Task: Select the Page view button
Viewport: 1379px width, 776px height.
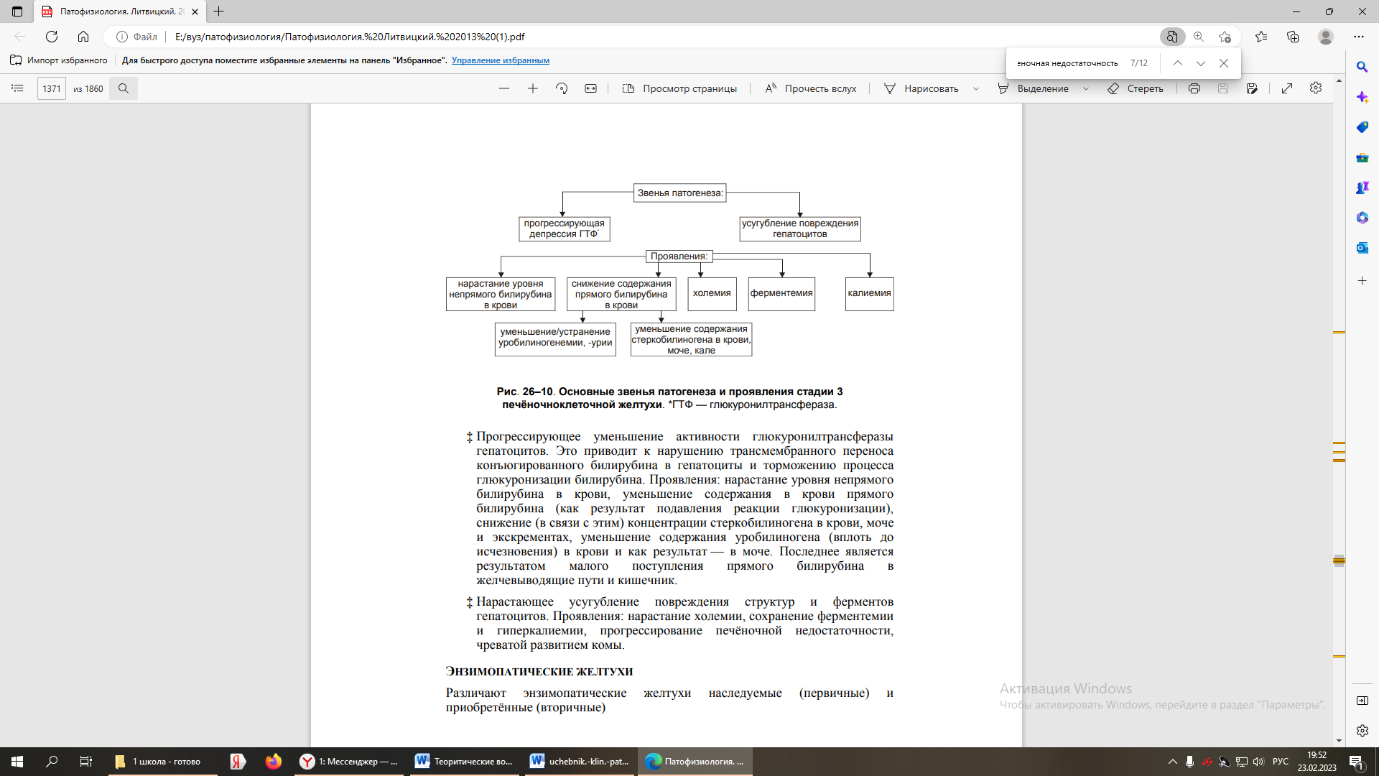Action: [x=679, y=88]
